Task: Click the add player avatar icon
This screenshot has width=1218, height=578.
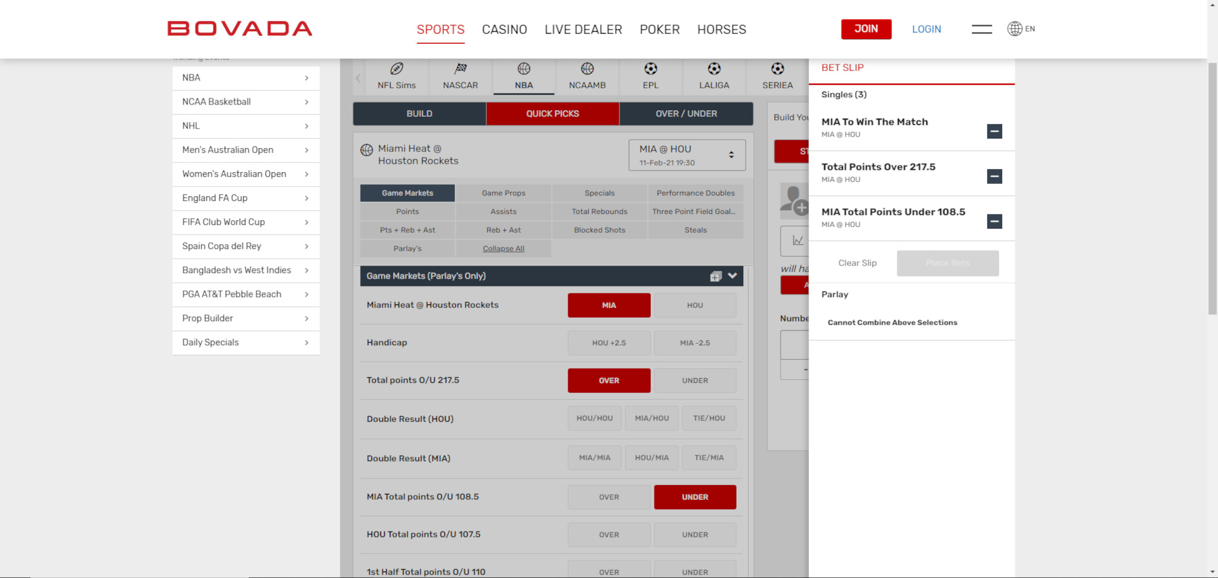Action: (x=794, y=200)
